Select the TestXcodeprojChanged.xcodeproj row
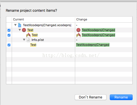Image resolution: width=137 pixels, height=105 pixels. point(69,25)
